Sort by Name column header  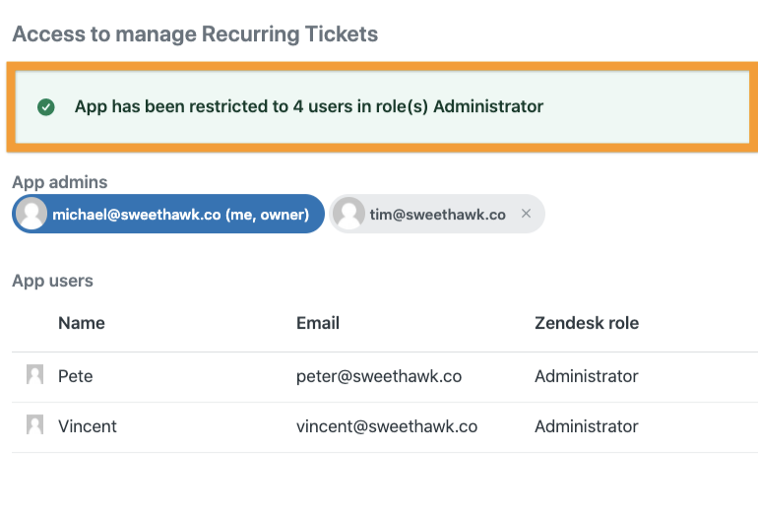point(81,323)
